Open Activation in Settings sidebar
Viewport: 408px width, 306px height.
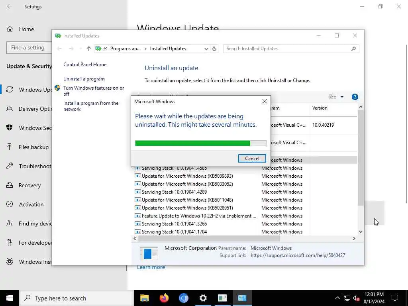25,204
